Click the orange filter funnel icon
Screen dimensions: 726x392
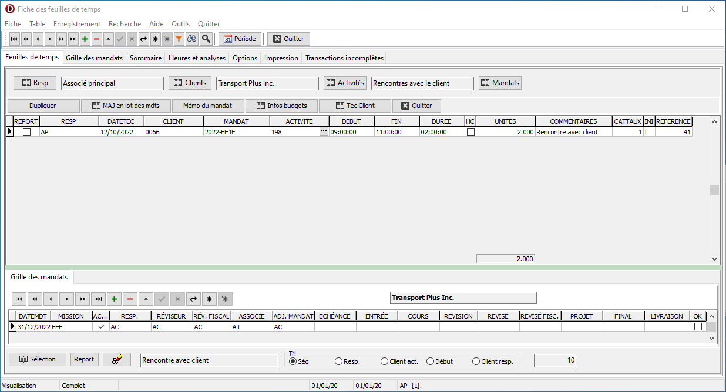pos(179,39)
